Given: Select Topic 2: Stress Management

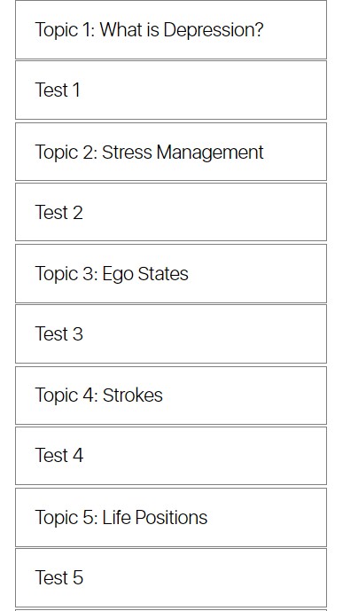Looking at the screenshot, I should coord(171,152).
